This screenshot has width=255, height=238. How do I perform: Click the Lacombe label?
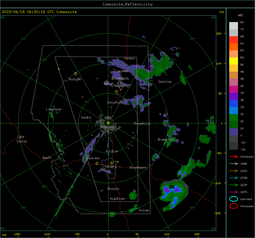(122, 71)
